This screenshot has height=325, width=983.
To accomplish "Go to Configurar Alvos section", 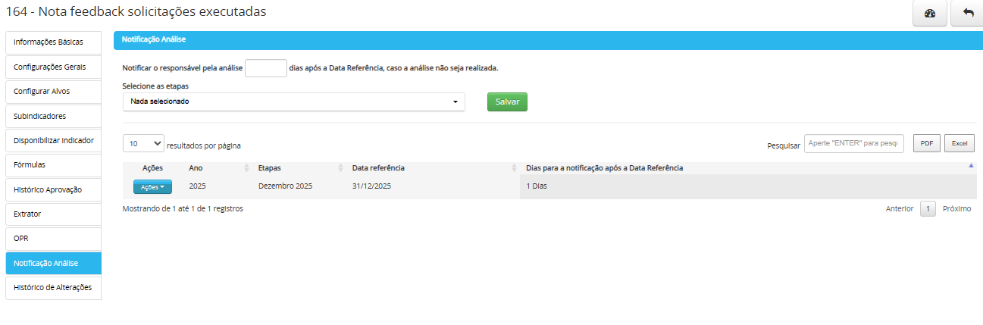I will [53, 92].
